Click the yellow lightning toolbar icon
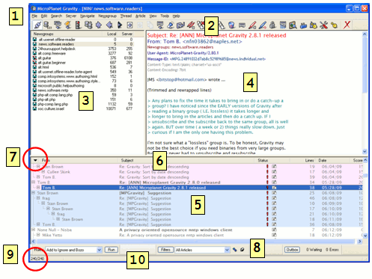Viewport: 372px width, 279px height. [68, 25]
